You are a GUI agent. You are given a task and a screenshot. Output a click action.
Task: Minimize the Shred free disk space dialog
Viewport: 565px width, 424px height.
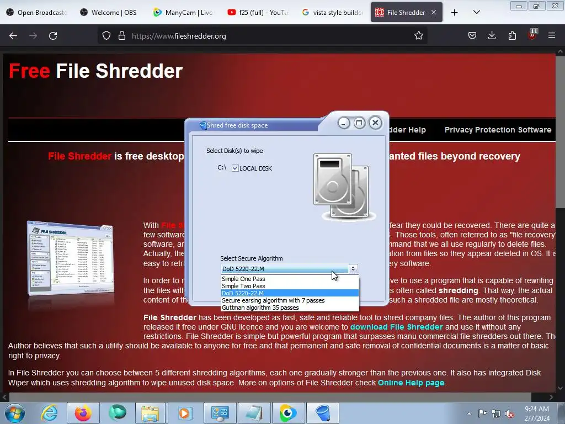(x=344, y=123)
